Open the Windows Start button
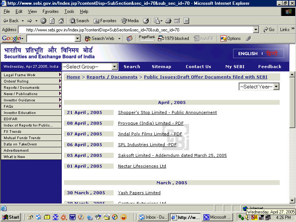This screenshot has height=222, width=296. pyautogui.click(x=11, y=217)
